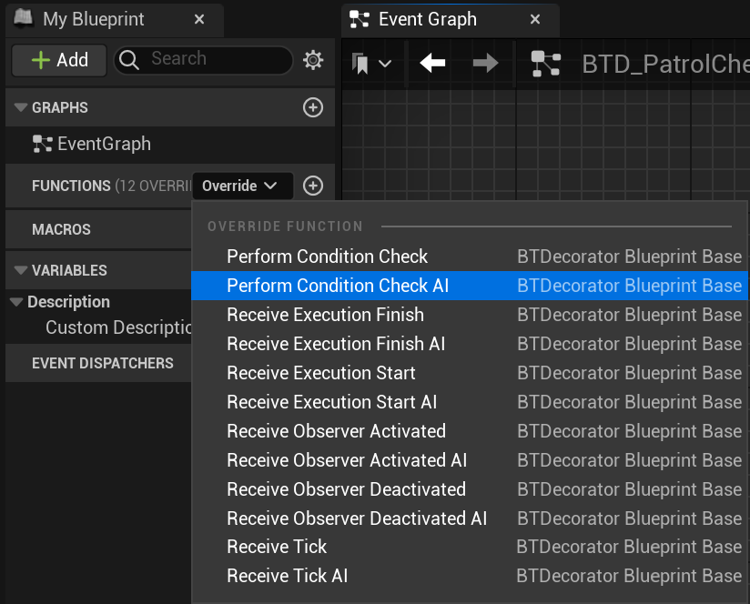Screen dimensions: 750x604
Task: Select the Custom Description variable
Action: (118, 327)
